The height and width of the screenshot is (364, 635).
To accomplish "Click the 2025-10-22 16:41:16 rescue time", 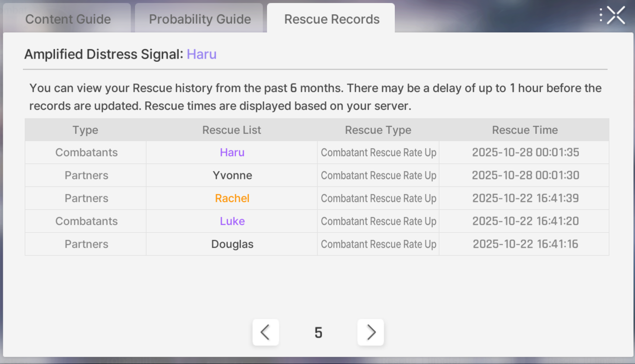I will (525, 244).
